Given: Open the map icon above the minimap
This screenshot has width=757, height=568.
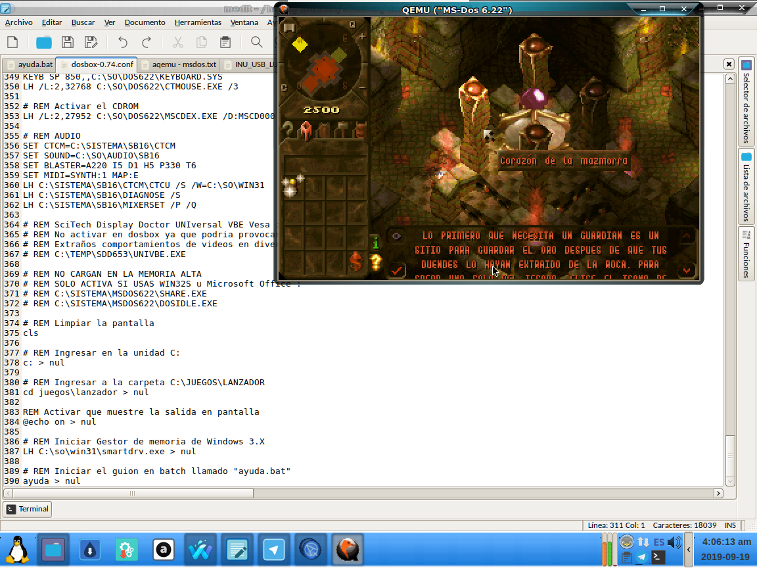Looking at the screenshot, I should point(289,28).
